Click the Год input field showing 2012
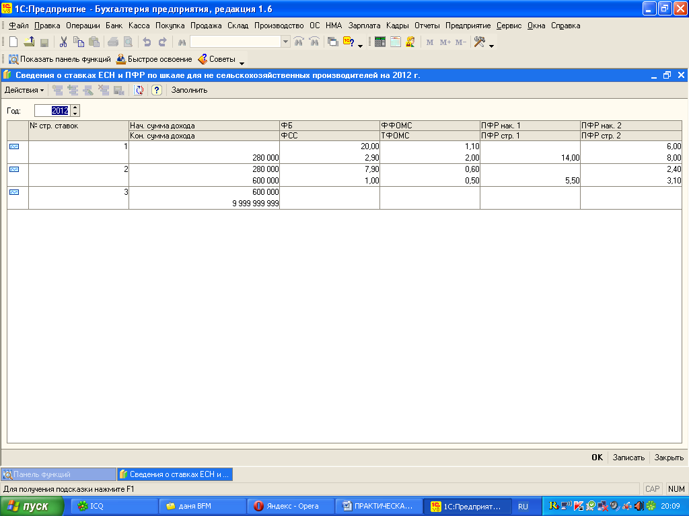 pyautogui.click(x=52, y=111)
